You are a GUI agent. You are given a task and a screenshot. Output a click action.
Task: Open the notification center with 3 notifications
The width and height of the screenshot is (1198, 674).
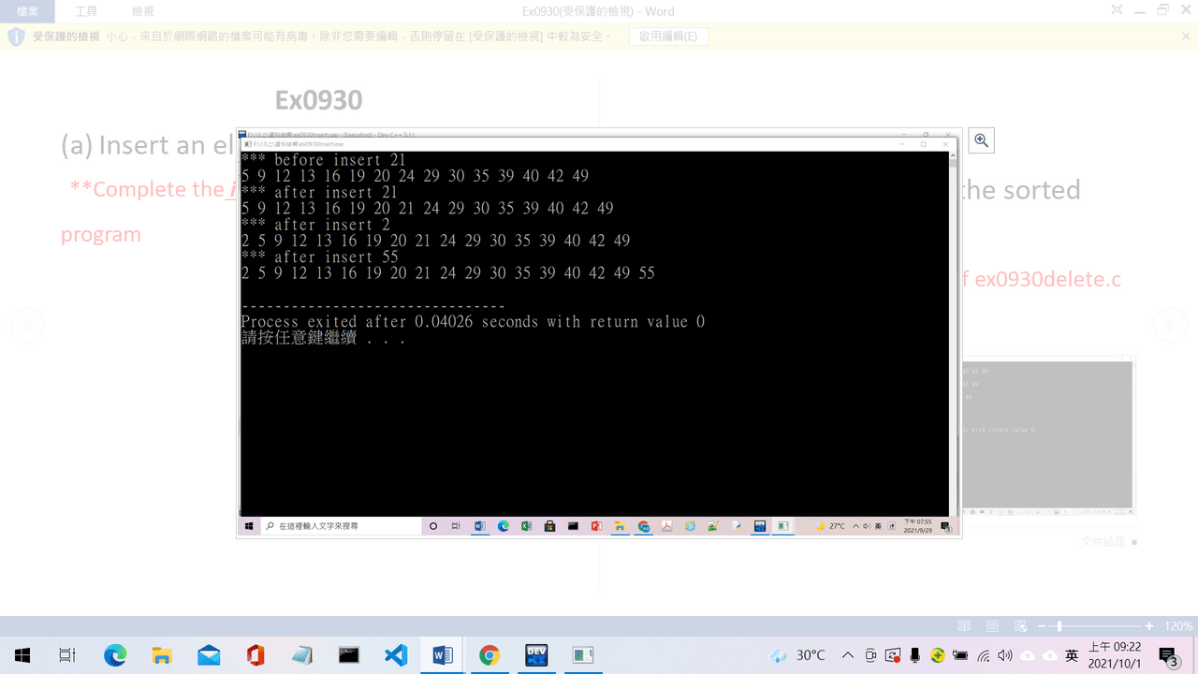point(1168,655)
